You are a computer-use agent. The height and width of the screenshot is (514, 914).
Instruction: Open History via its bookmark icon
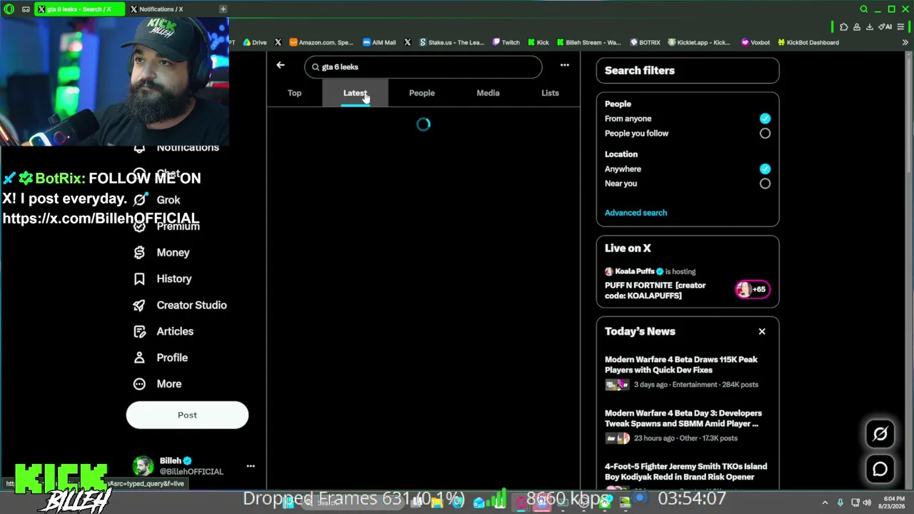coord(139,279)
